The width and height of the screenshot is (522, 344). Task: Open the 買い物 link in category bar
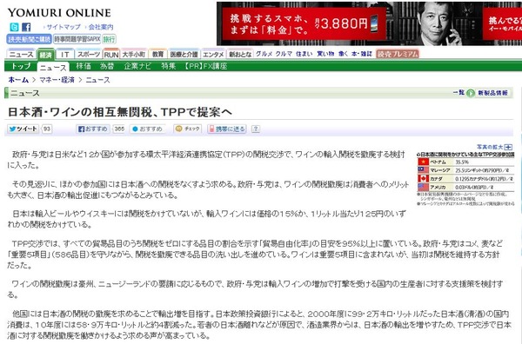(x=325, y=54)
